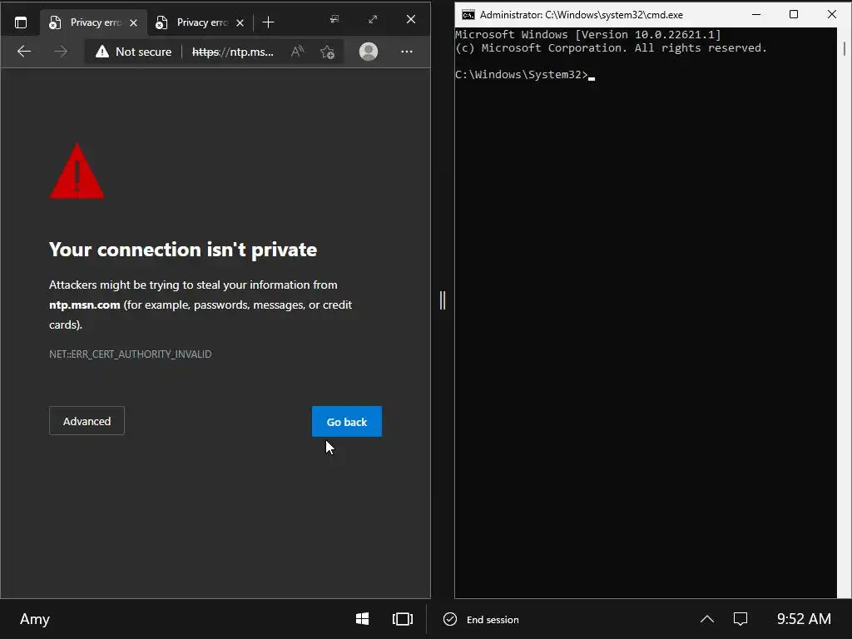Go back using the browser back arrow
The height and width of the screenshot is (639, 852).
pos(24,52)
